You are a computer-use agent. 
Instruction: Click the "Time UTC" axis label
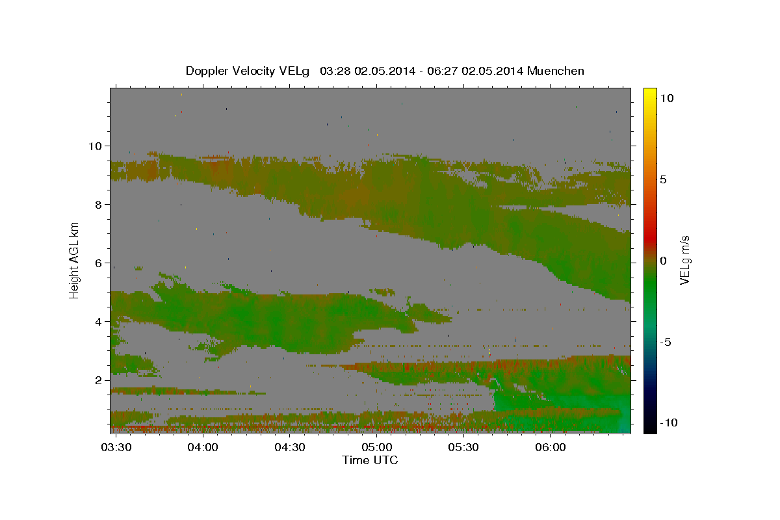[x=370, y=460]
